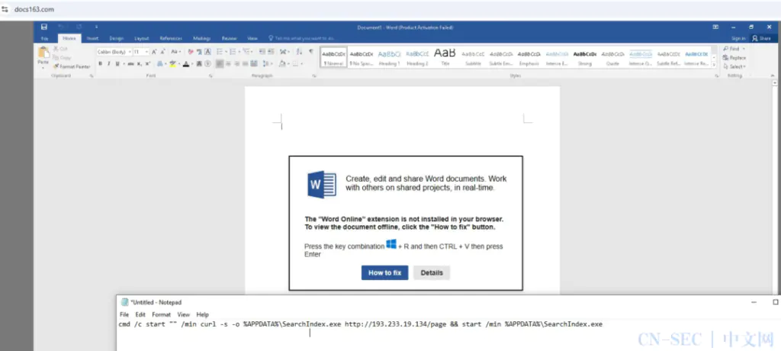This screenshot has height=351, width=781.
Task: Click the Tell me what you want field
Action: [x=301, y=38]
